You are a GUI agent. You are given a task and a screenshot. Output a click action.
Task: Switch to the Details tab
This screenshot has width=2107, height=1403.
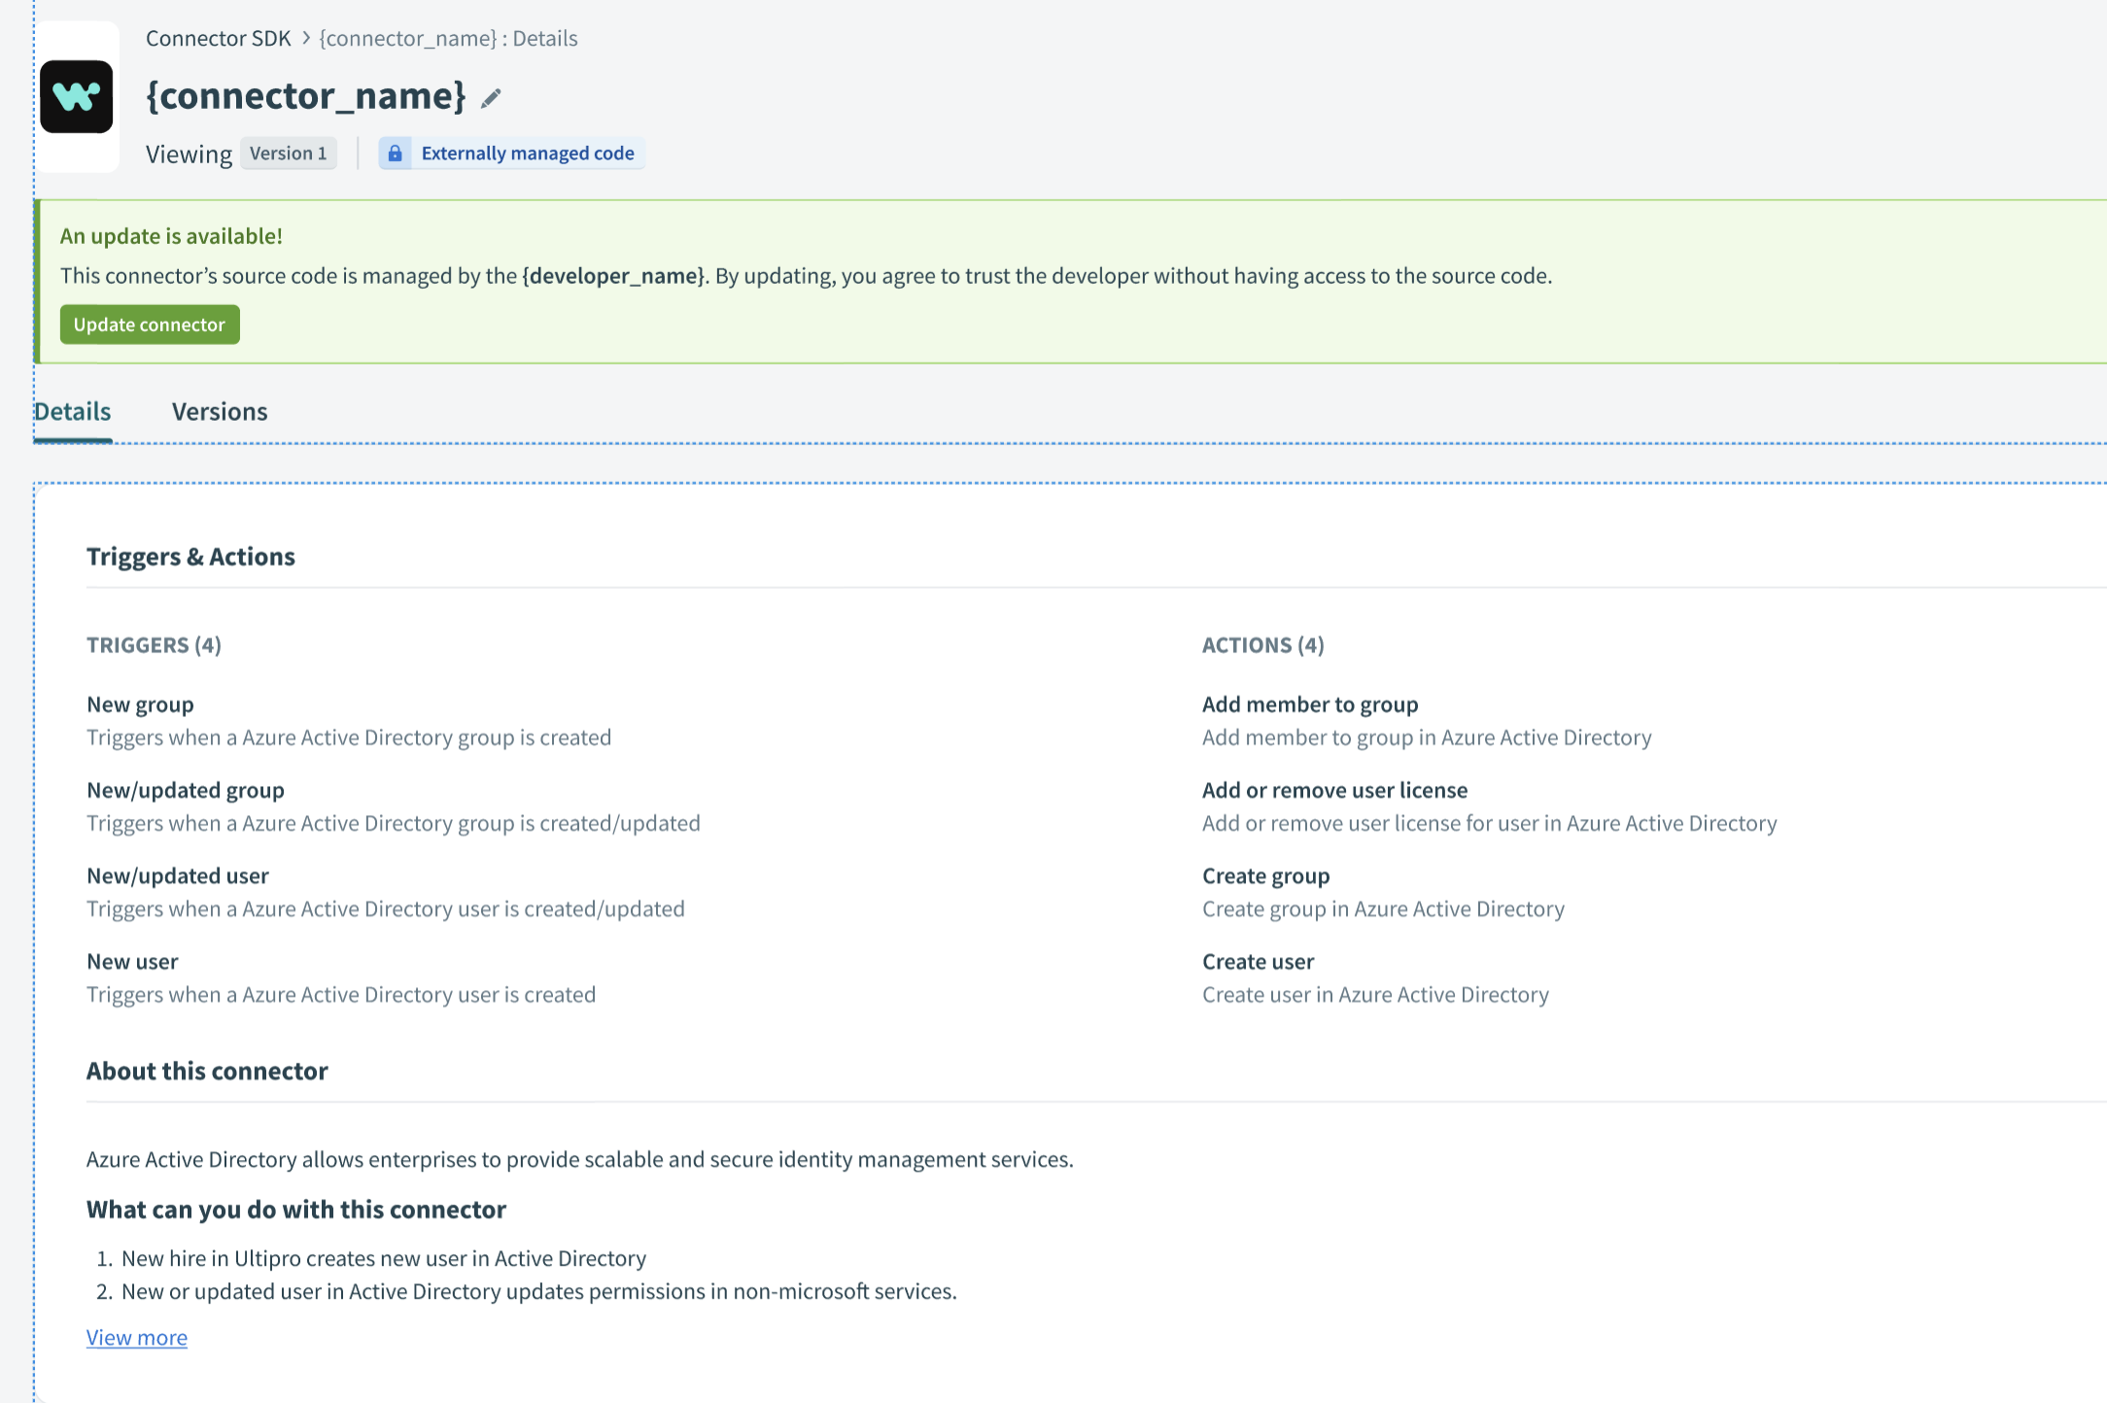click(73, 412)
